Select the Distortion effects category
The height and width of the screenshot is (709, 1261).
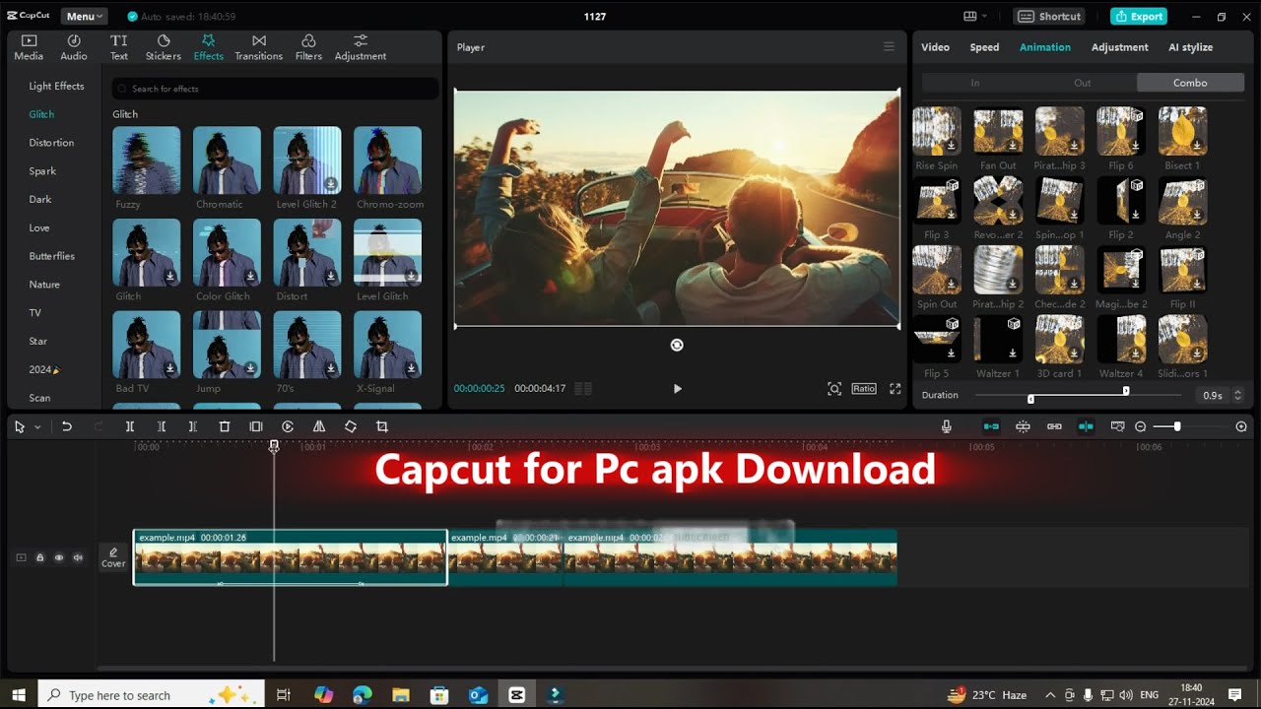point(51,143)
